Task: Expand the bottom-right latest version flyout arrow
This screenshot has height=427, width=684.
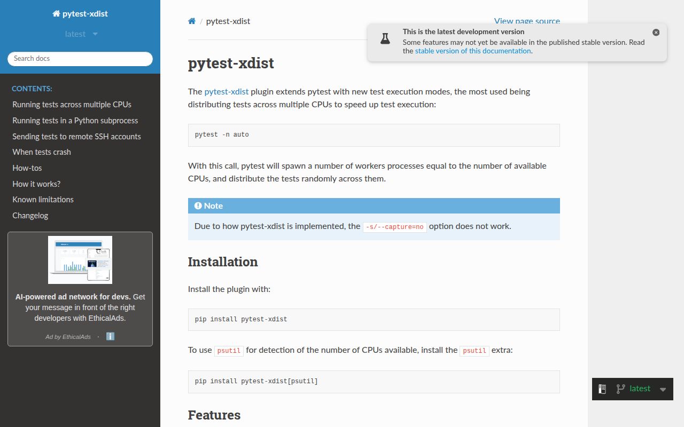Action: coord(663,390)
